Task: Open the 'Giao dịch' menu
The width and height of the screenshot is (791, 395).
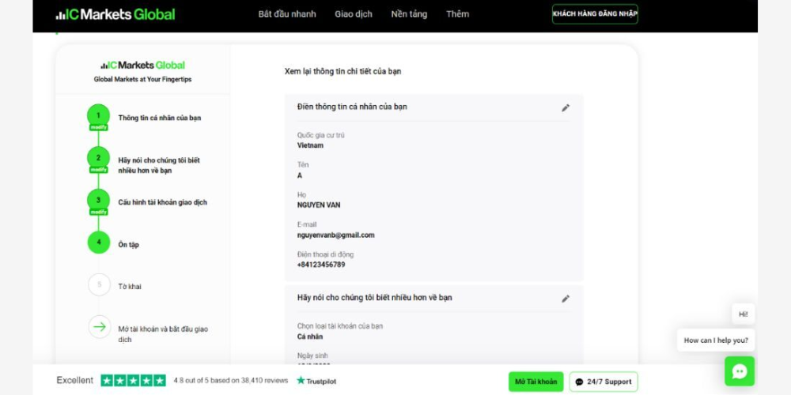Action: 354,14
